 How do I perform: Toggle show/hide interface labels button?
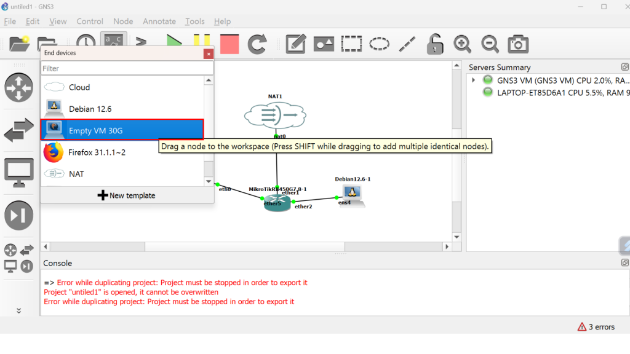[x=114, y=42]
